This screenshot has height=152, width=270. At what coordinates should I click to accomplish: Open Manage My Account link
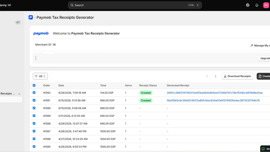point(260,46)
